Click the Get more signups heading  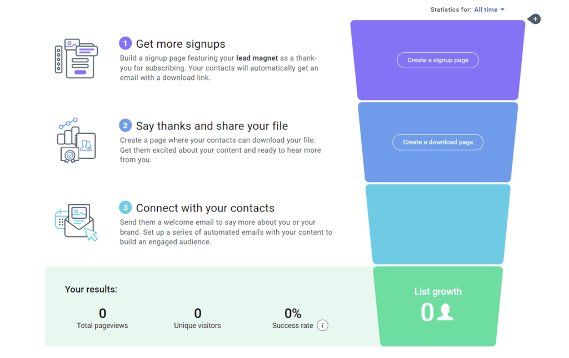[x=181, y=44]
